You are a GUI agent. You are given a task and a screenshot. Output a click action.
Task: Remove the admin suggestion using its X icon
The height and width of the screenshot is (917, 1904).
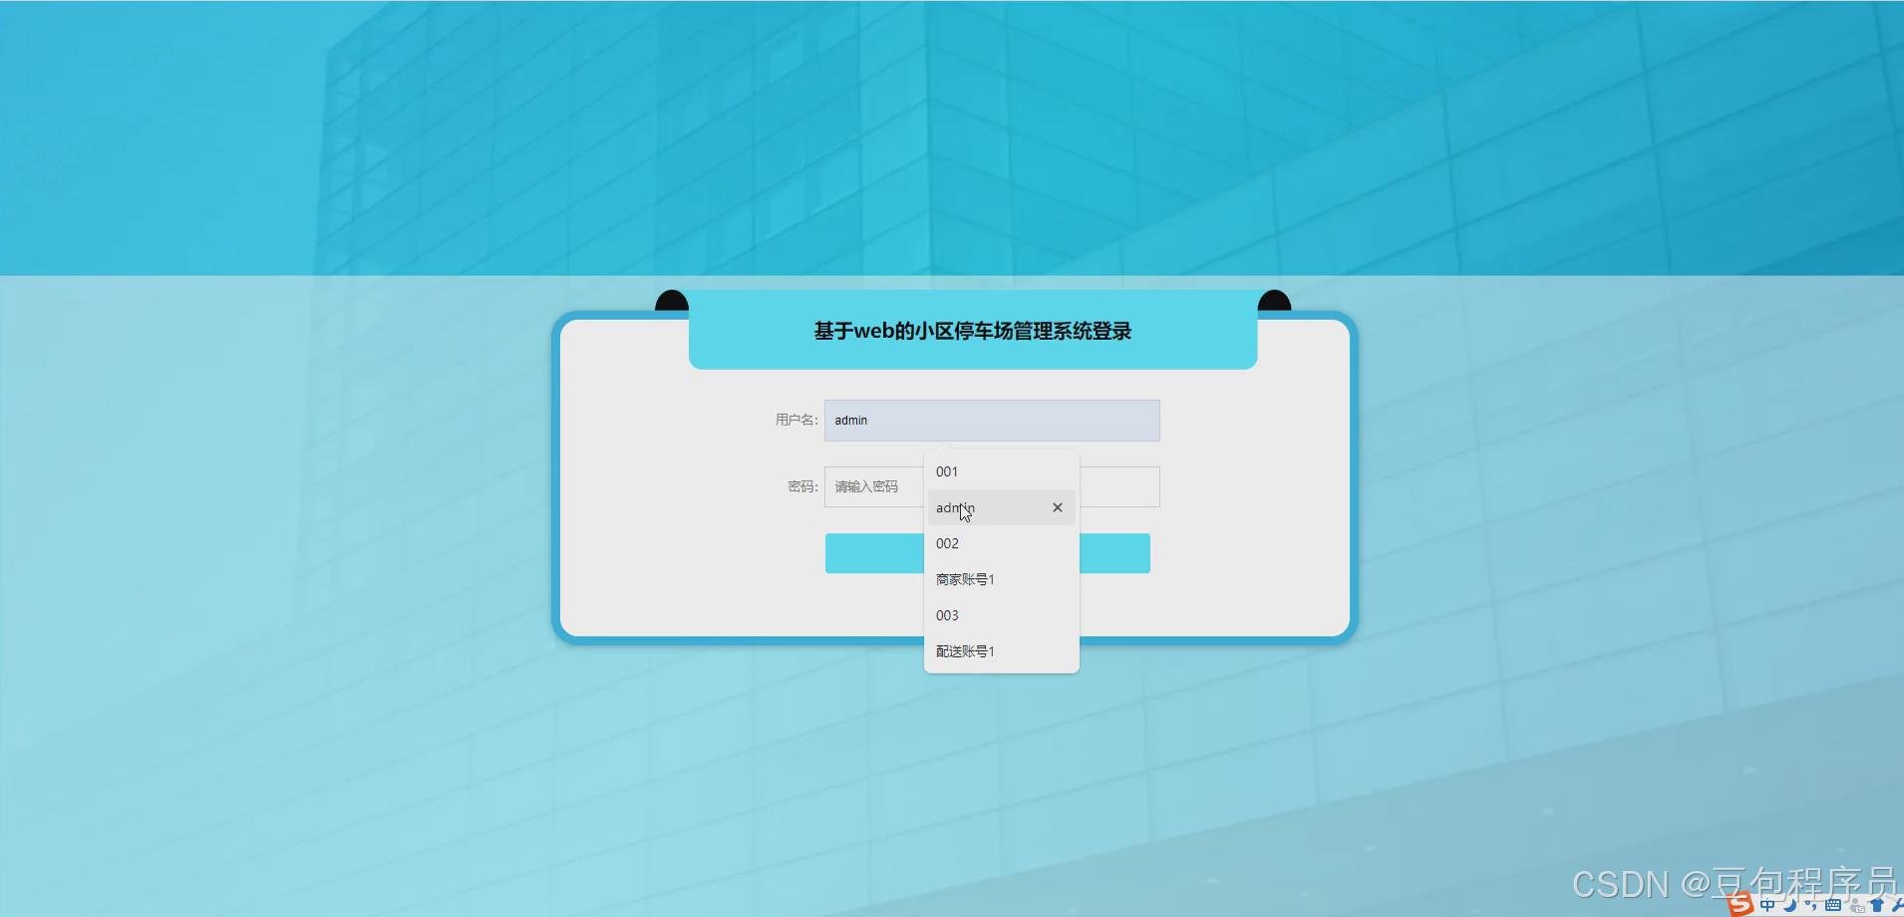coord(1057,507)
